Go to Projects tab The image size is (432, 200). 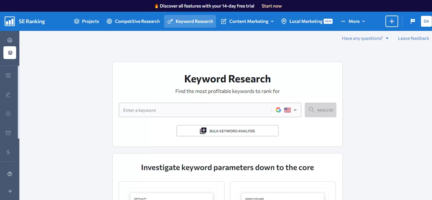point(86,21)
